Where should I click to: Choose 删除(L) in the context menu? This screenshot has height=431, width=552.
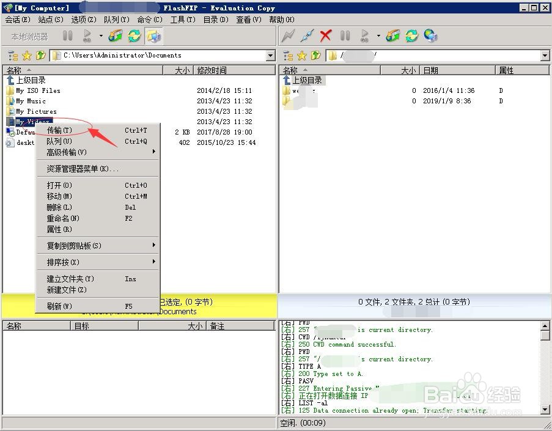[x=98, y=207]
